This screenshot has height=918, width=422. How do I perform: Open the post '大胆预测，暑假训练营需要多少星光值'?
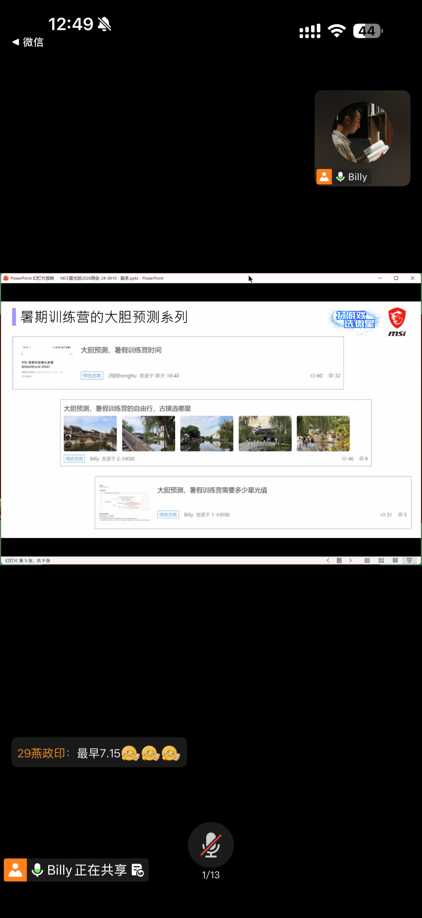[x=212, y=490]
